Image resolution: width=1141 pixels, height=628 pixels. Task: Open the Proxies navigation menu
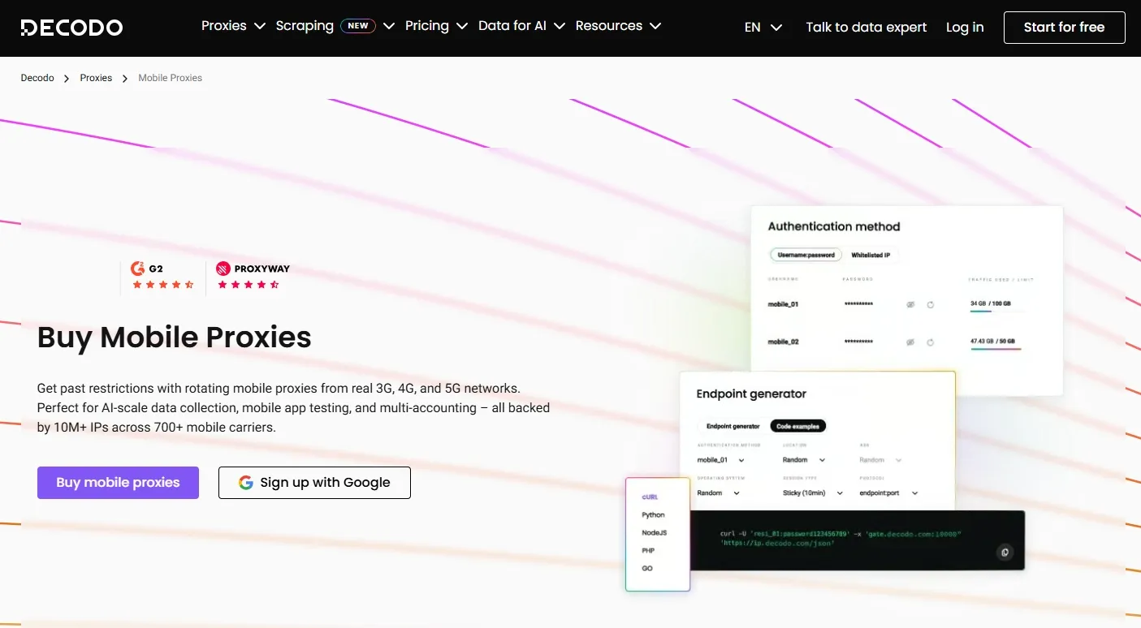(233, 26)
